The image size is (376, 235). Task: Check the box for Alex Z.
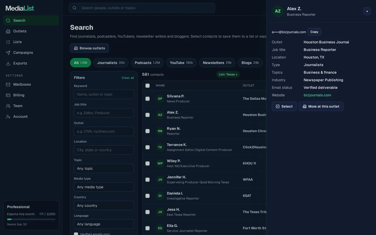[148, 115]
